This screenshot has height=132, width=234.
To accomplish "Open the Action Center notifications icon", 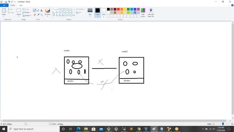I will pyautogui.click(x=229, y=129).
